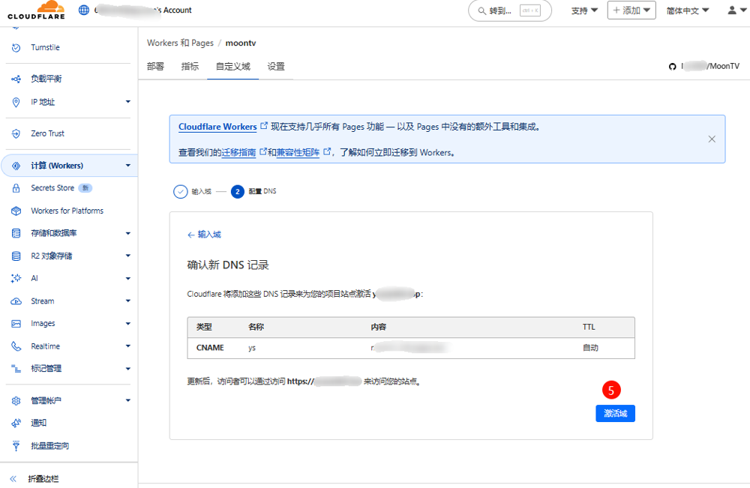Click the Cloudflare logo
The image size is (750, 488).
[36, 10]
